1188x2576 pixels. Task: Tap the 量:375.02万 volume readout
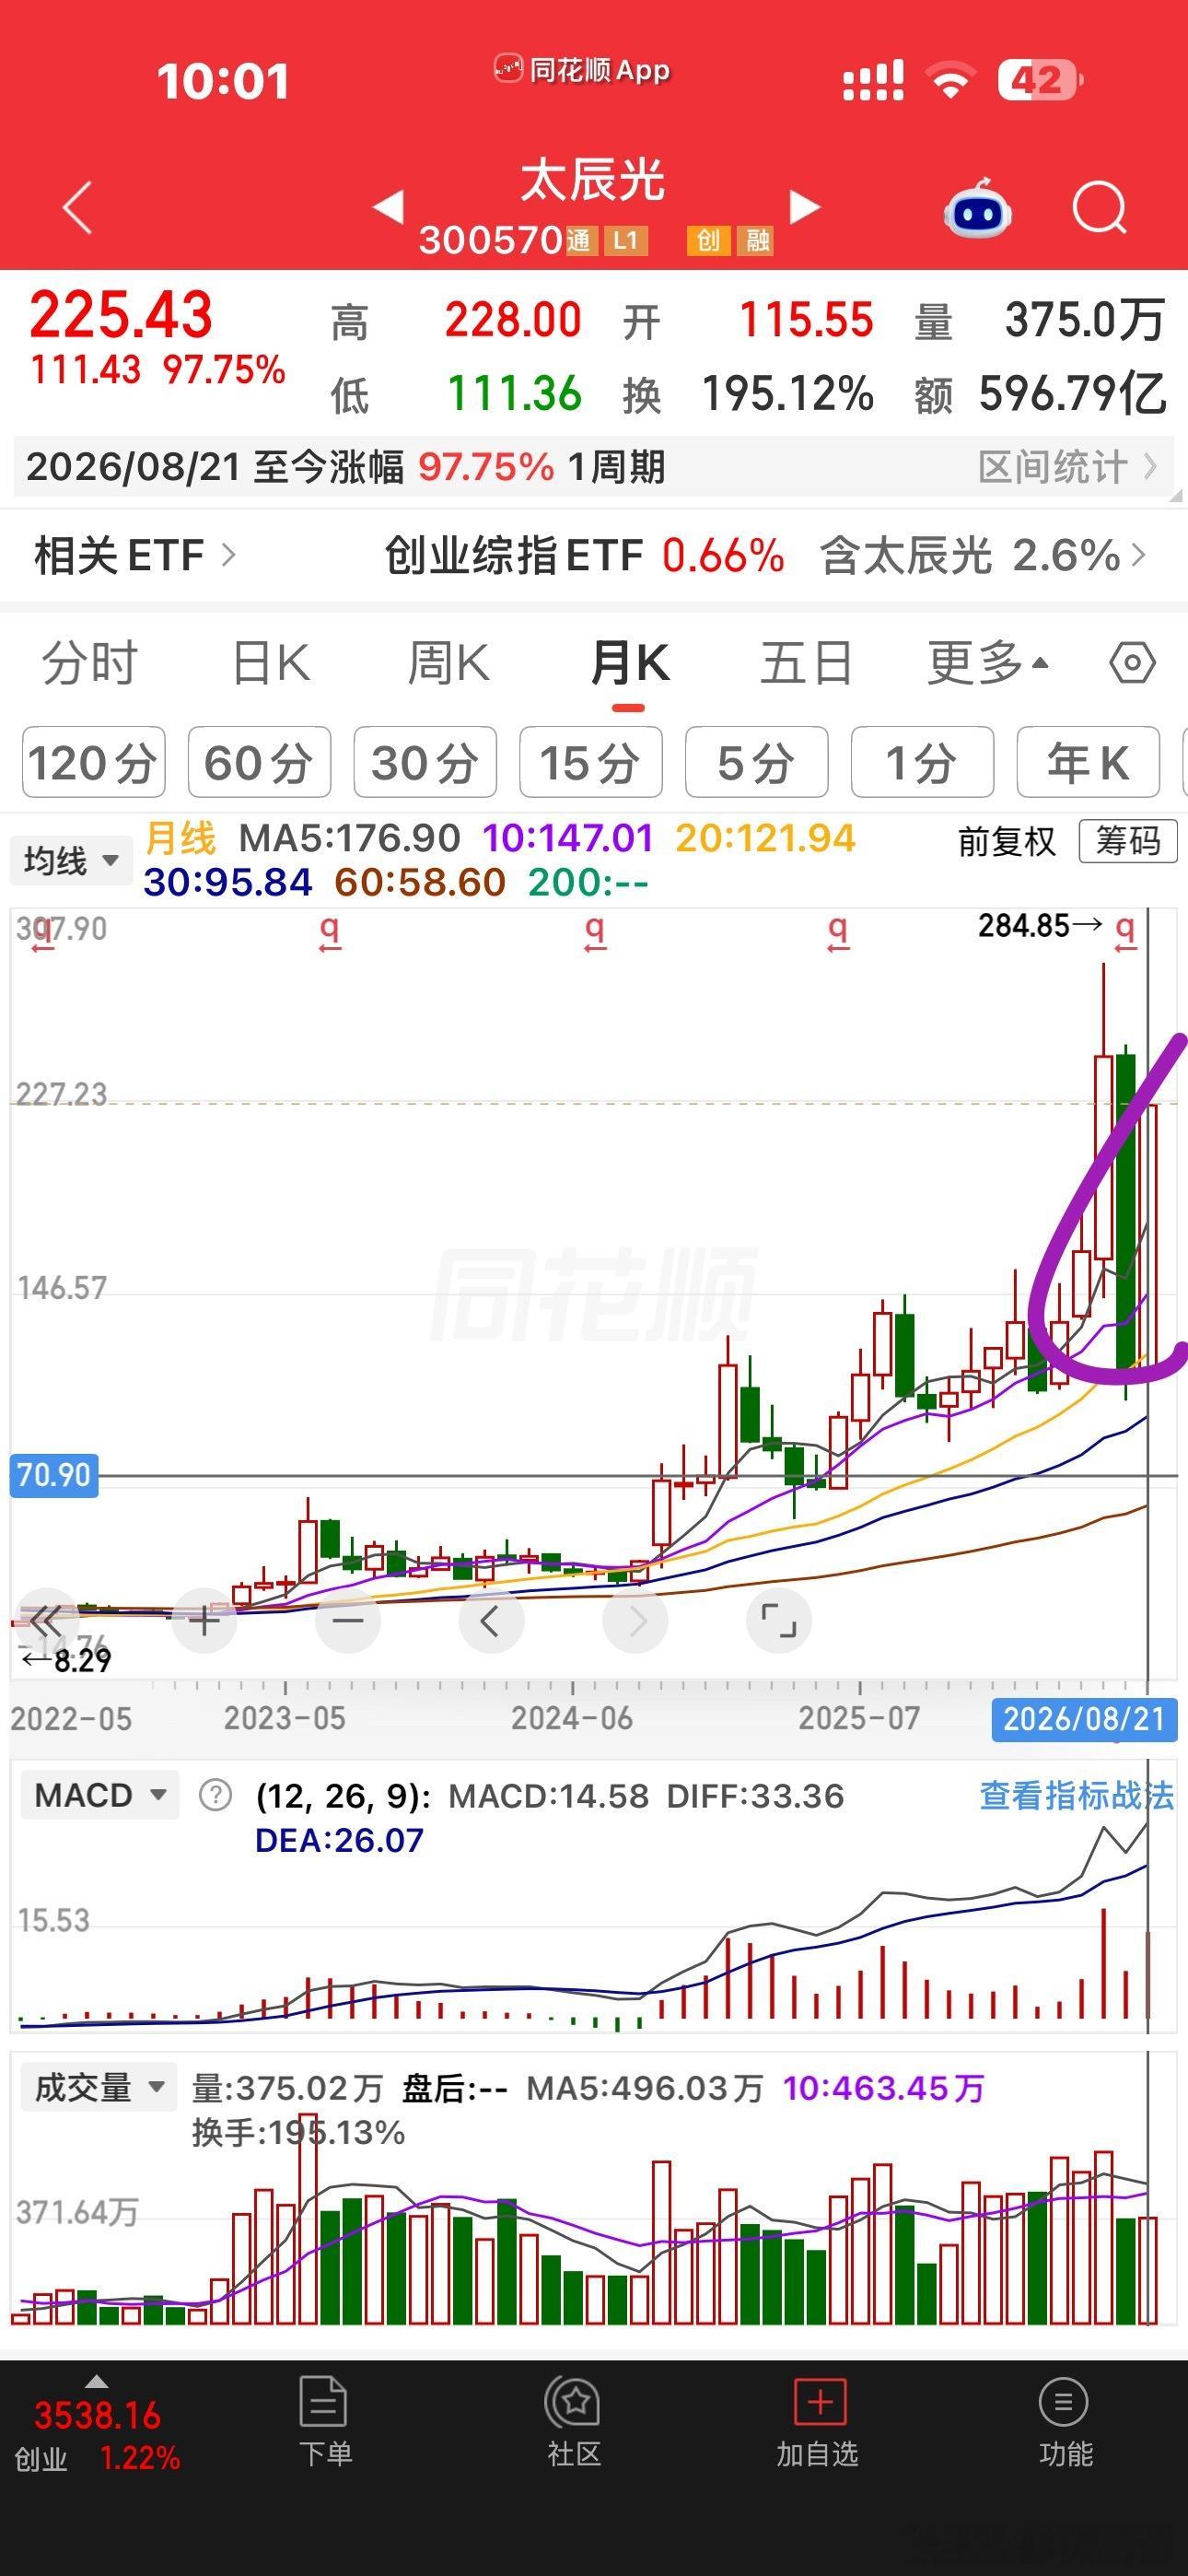coord(288,2088)
